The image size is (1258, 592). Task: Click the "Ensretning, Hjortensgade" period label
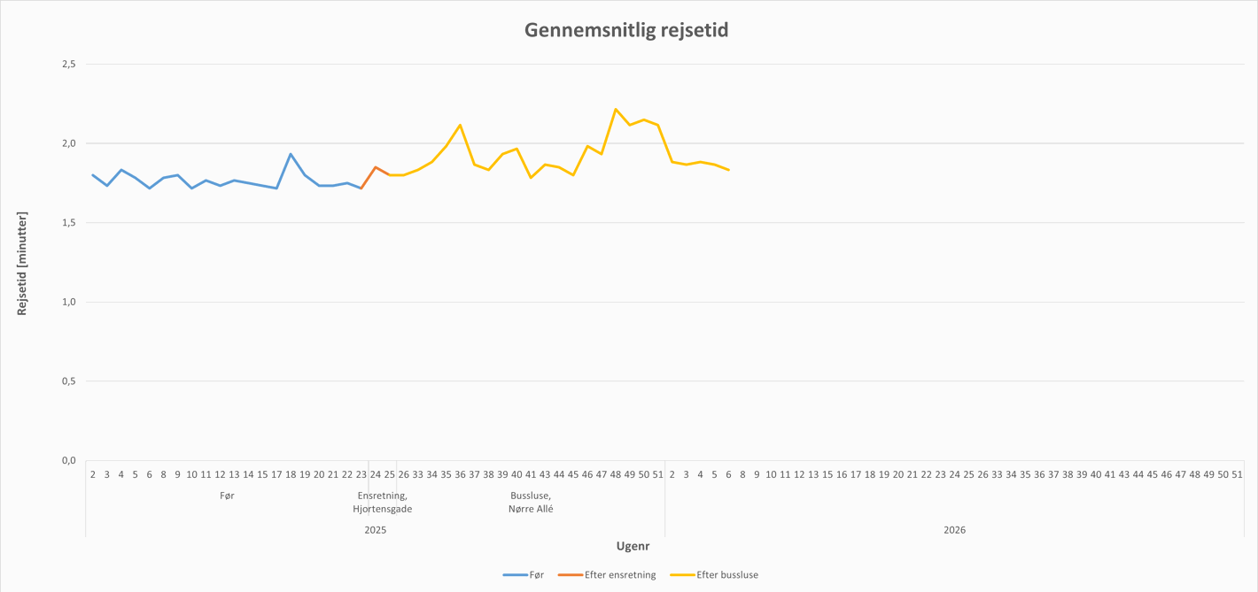point(383,503)
